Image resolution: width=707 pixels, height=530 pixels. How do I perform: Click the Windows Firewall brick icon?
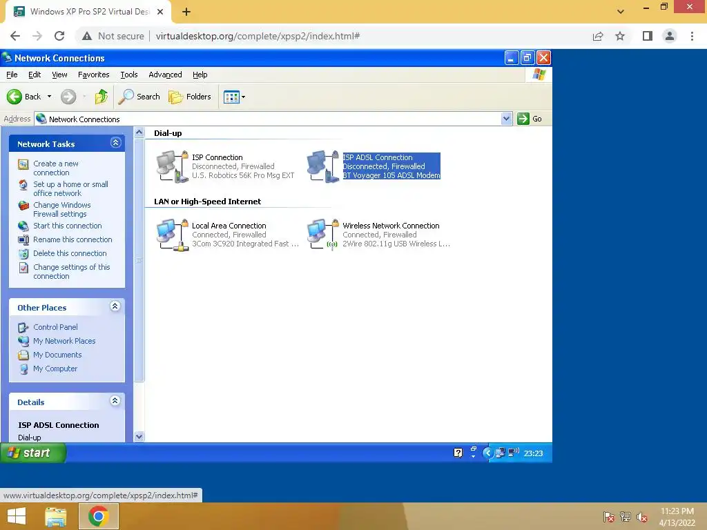pyautogui.click(x=23, y=206)
